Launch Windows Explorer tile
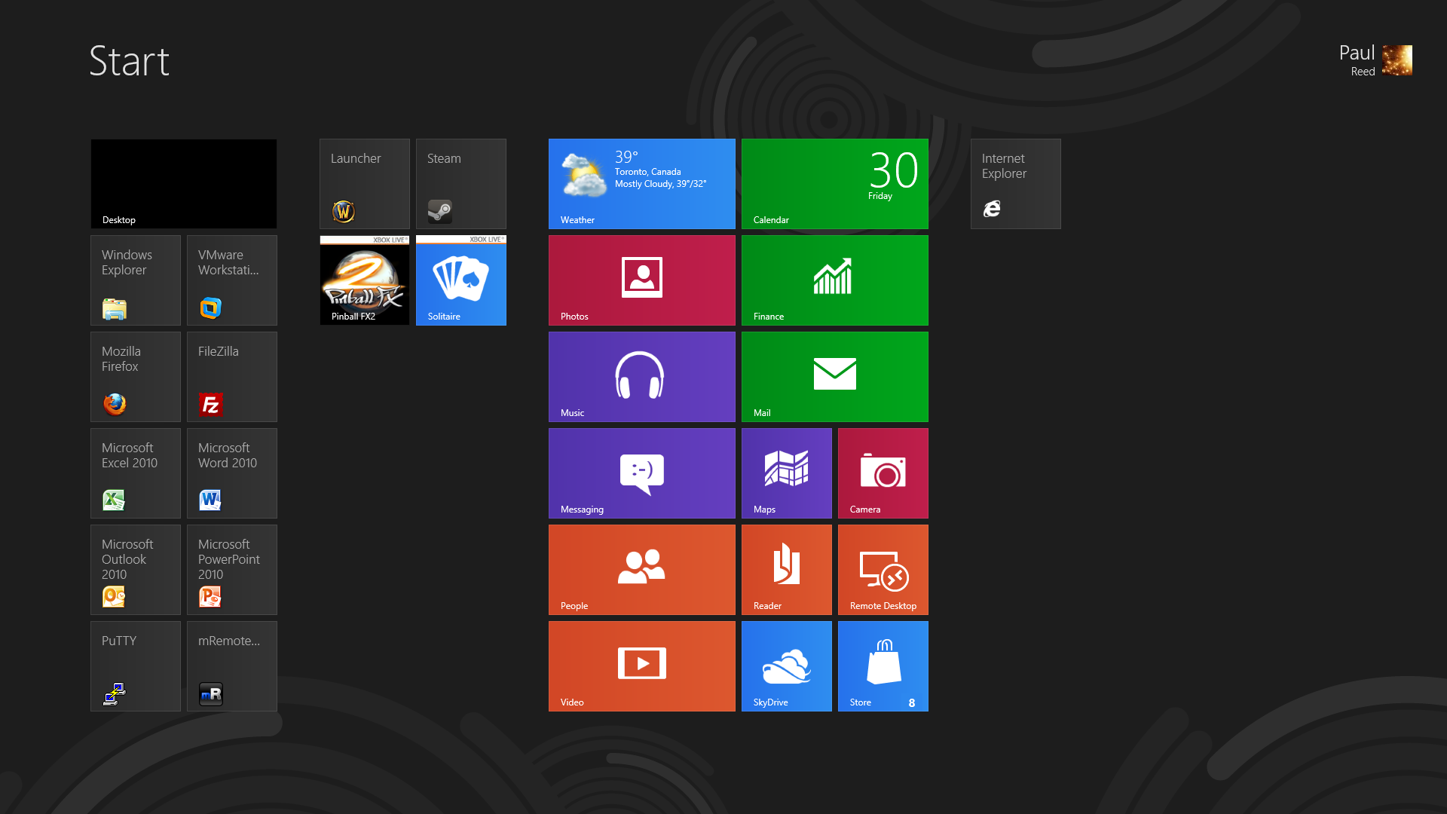The width and height of the screenshot is (1447, 814). [136, 280]
